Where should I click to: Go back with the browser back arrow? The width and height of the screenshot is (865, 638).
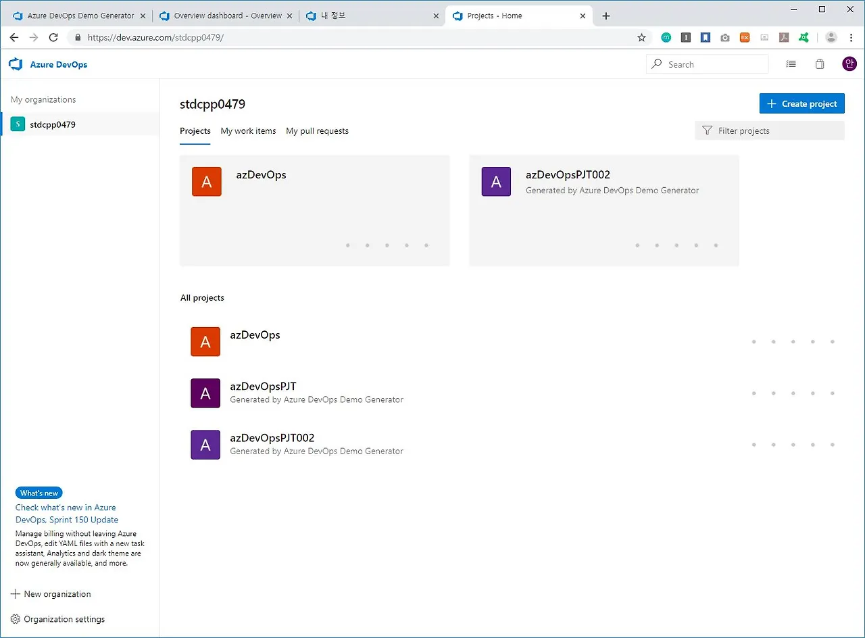(x=14, y=38)
